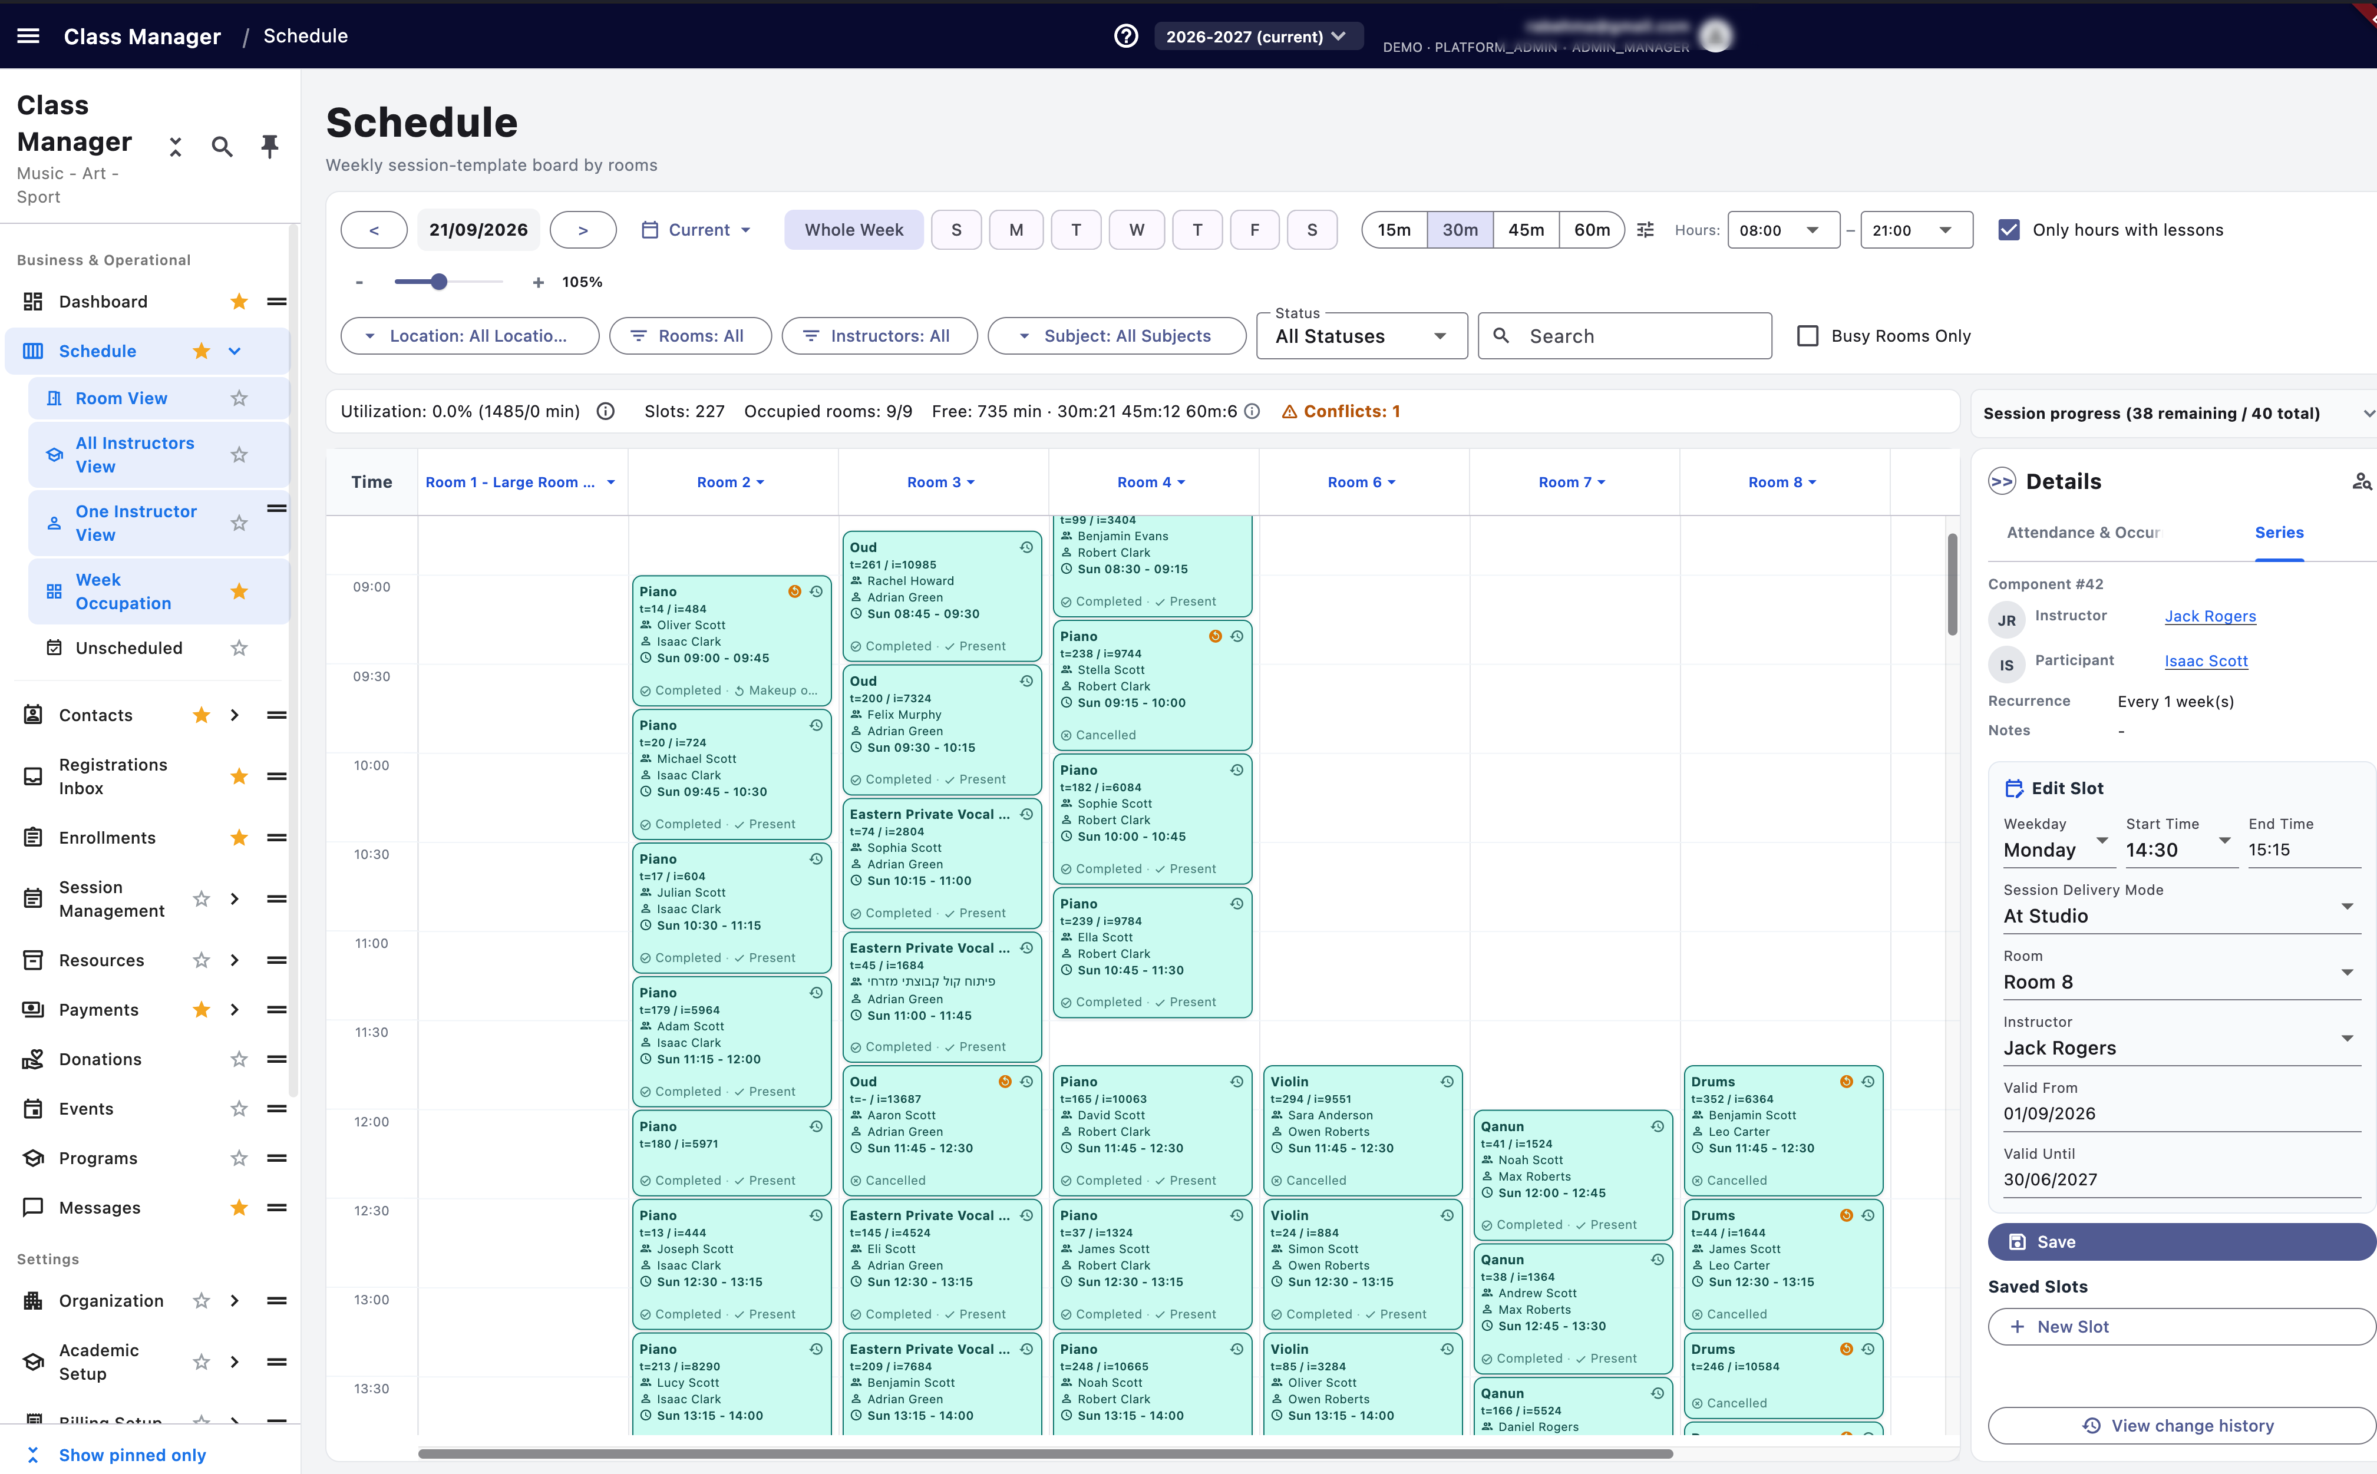
Task: Click the help question mark icon
Action: (1125, 36)
